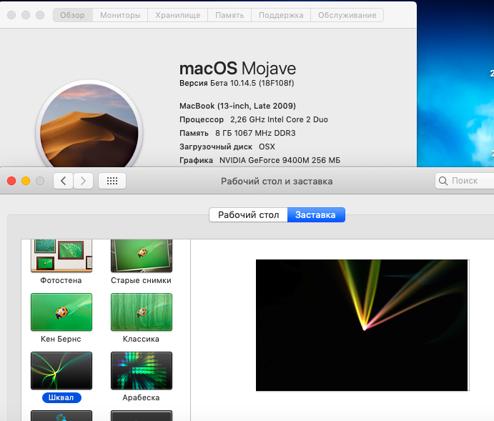Screen dimensions: 494x421
Task: Click the Старые снимки label
Action: [x=141, y=281]
